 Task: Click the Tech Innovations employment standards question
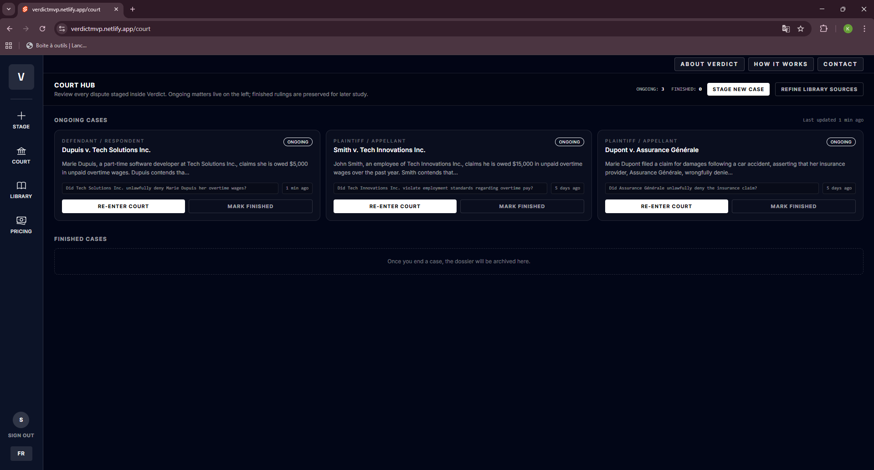coord(440,188)
